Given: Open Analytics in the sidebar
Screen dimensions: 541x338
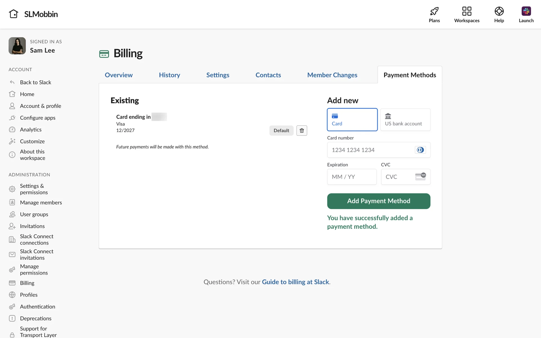Looking at the screenshot, I should pyautogui.click(x=31, y=130).
